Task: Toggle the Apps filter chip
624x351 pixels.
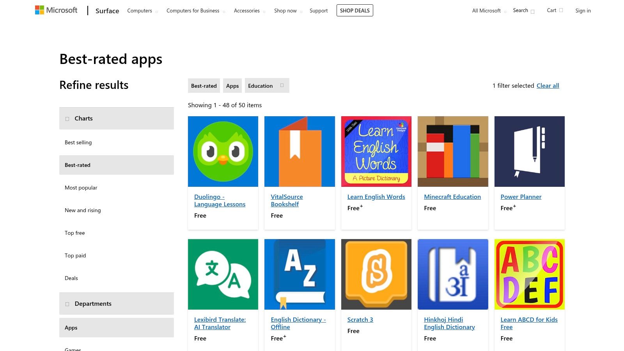Action: tap(232, 85)
